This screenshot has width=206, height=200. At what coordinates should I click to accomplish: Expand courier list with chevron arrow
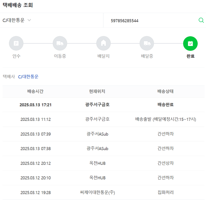click(x=29, y=20)
